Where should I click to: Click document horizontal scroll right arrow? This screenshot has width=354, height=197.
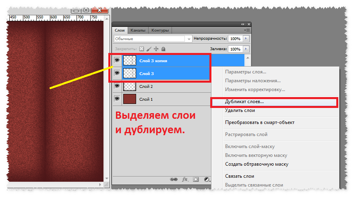100,185
